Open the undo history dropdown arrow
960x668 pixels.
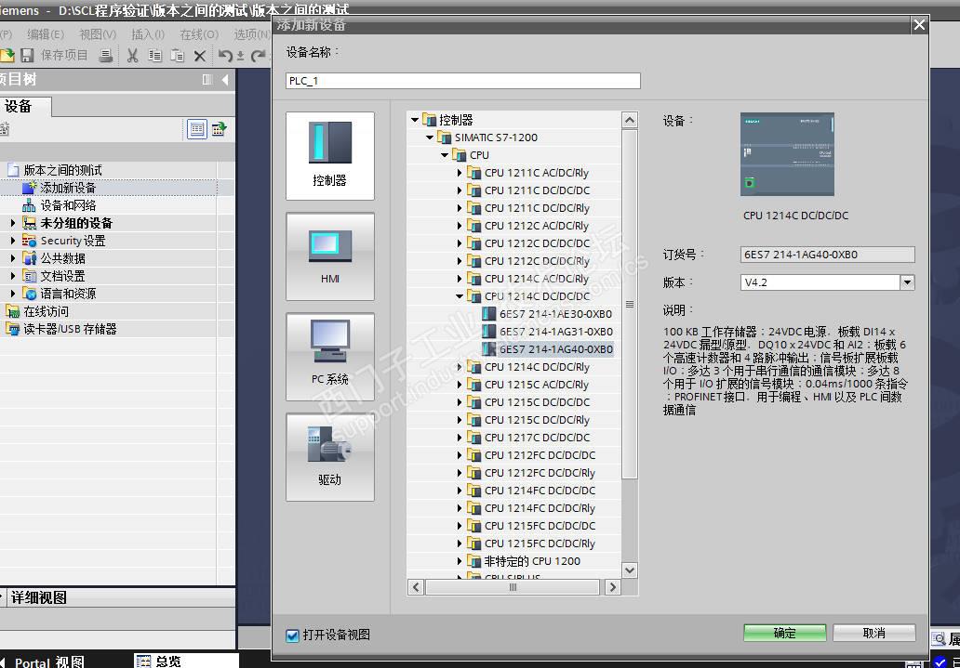pos(240,57)
